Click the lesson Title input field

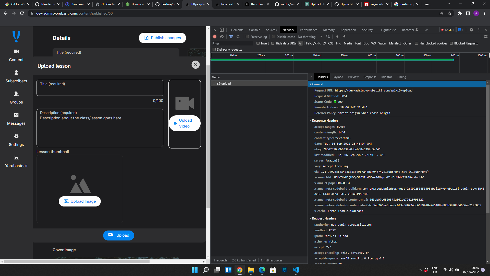[x=100, y=88]
